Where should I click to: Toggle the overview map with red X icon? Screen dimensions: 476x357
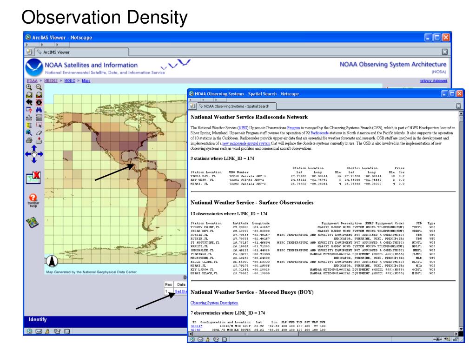(x=33, y=178)
